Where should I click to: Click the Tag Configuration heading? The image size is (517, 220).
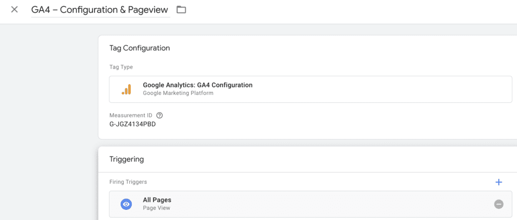pyautogui.click(x=139, y=48)
